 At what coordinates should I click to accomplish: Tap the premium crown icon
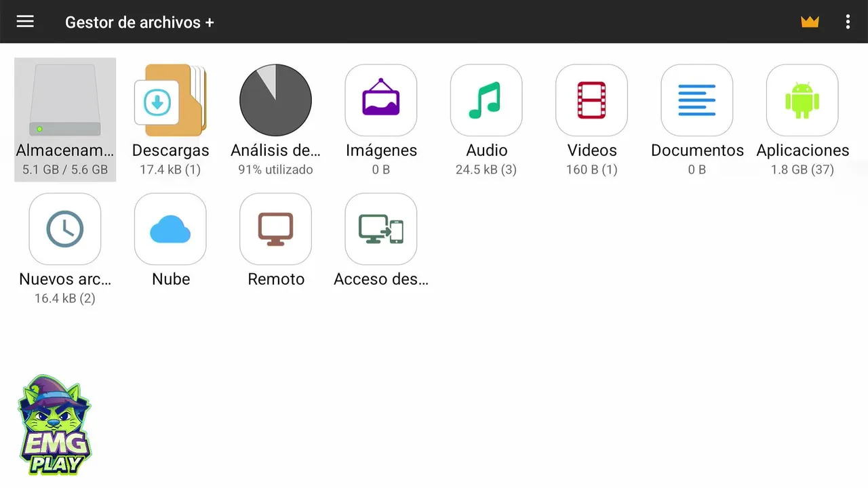tap(810, 22)
